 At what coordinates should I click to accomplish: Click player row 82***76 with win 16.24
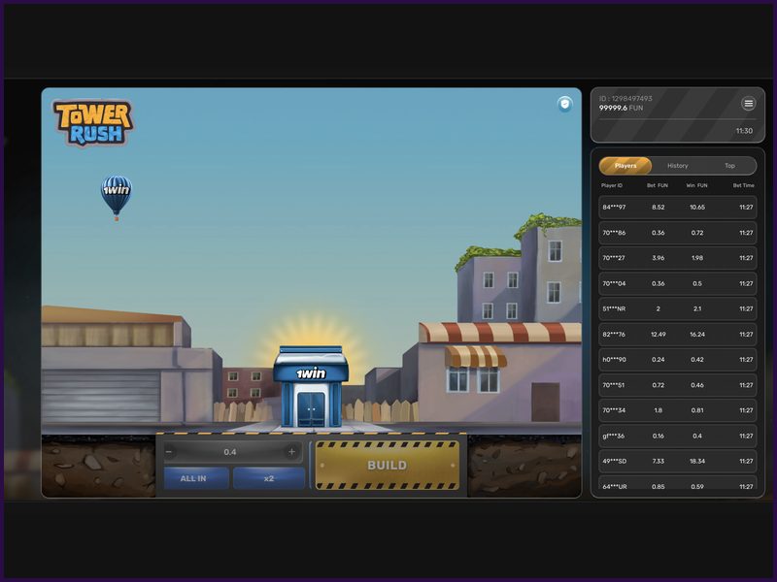pyautogui.click(x=677, y=333)
